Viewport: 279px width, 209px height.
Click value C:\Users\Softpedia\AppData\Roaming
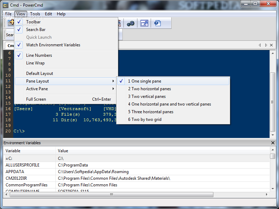coord(93,172)
